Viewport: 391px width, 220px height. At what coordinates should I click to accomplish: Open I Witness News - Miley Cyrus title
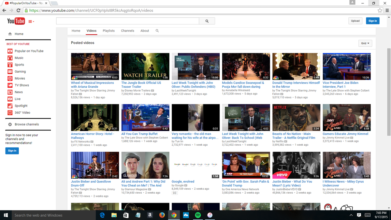pos(343,183)
